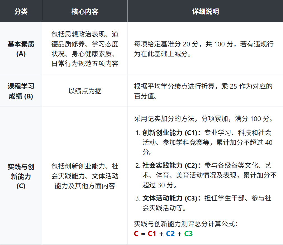Click the bold 创新创业能力 (C1) list heading

(x=170, y=133)
